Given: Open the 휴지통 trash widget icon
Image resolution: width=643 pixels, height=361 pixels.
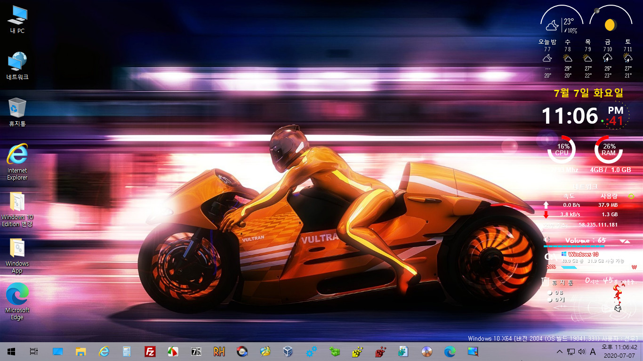Looking at the screenshot, I should [x=546, y=283].
